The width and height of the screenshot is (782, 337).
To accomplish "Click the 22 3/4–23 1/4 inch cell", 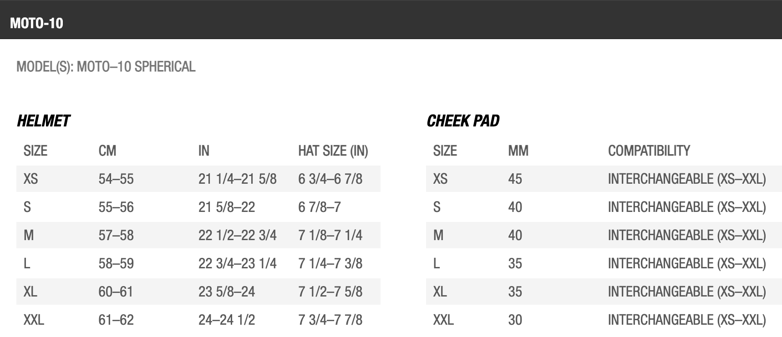I will click(237, 263).
